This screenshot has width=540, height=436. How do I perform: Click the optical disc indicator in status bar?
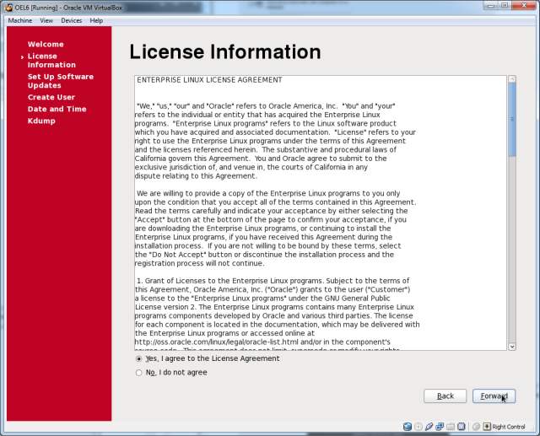coord(418,427)
